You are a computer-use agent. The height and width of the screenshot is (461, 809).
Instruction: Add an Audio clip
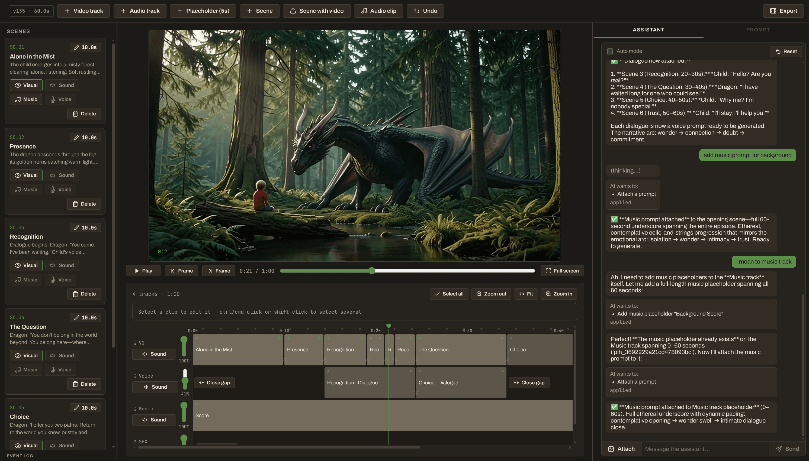(x=378, y=11)
